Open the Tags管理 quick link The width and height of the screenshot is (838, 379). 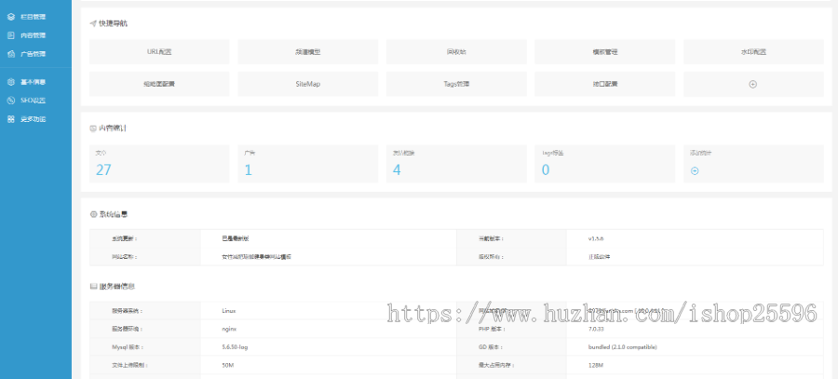point(456,84)
